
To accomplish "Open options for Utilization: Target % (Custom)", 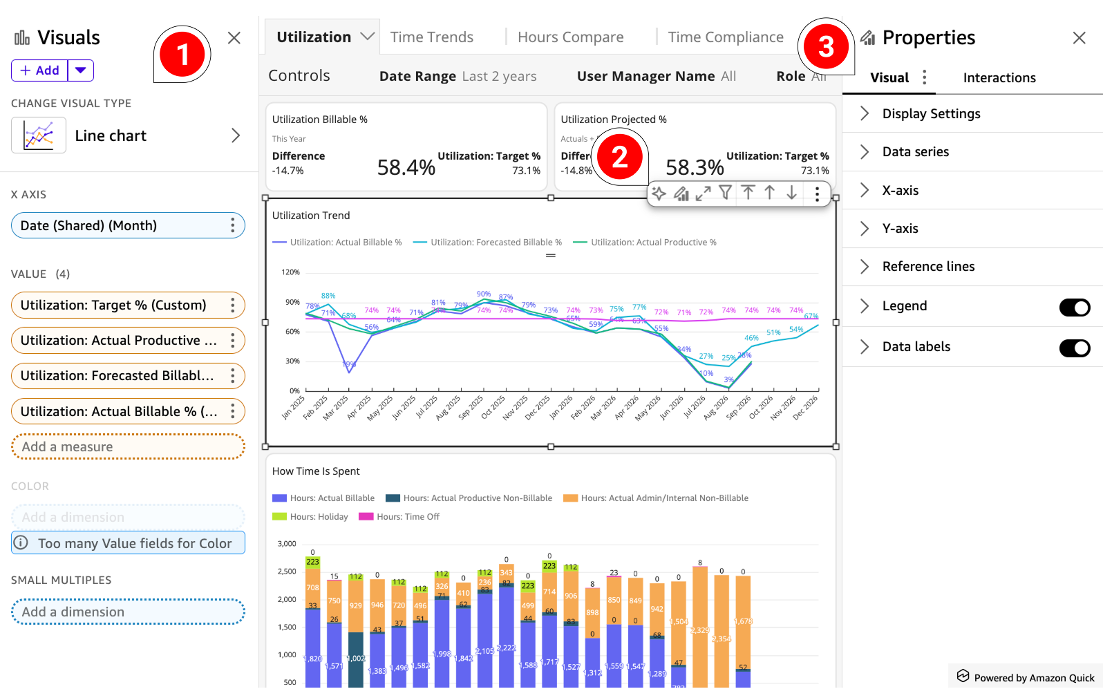I will [233, 305].
